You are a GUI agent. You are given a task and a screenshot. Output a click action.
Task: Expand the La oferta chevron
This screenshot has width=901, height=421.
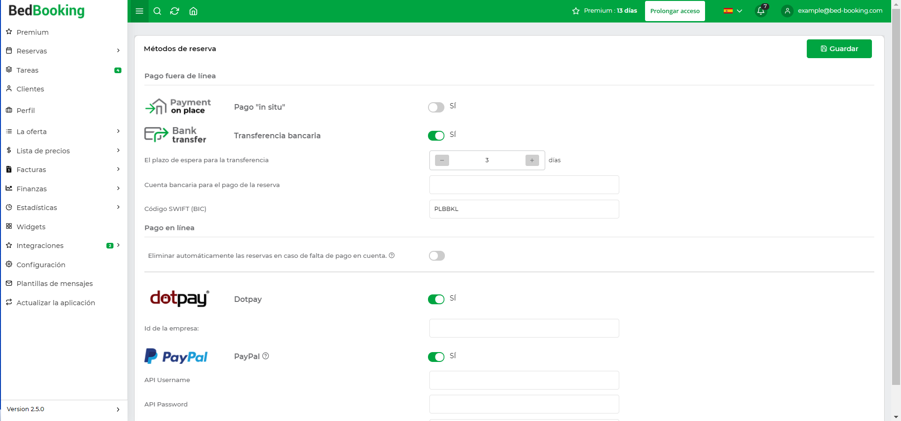coord(118,131)
